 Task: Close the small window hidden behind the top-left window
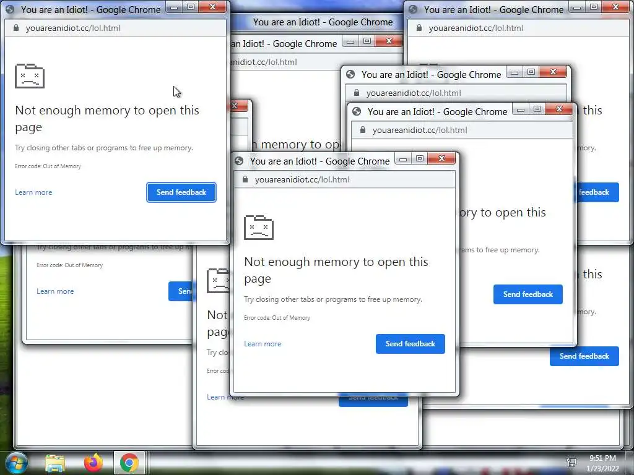click(x=238, y=106)
